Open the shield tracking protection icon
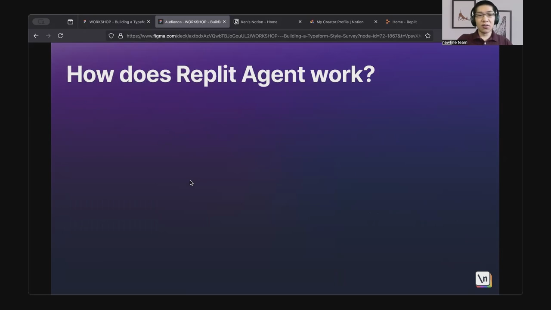 coord(111,36)
